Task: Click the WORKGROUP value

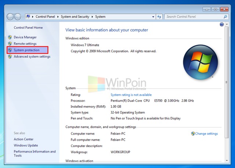Action: 120,152
